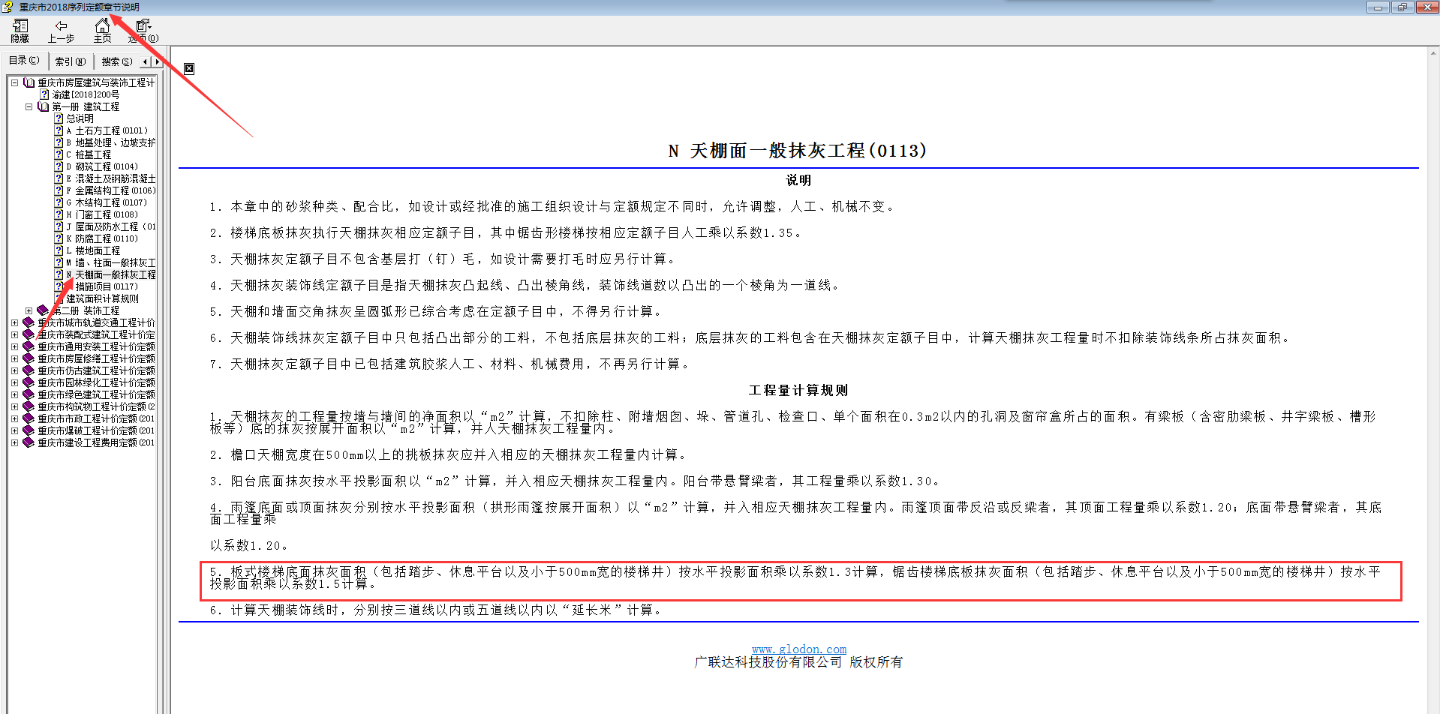Click the 广联达科技股份有限公司 版权所有 footer text

pos(798,662)
